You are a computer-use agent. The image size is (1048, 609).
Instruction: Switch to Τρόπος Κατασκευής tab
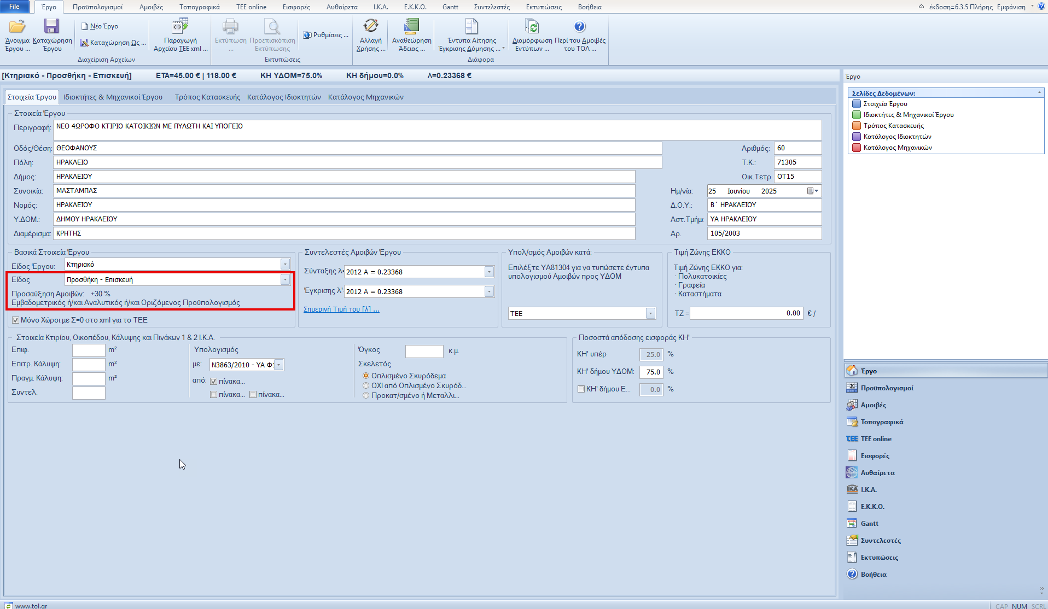(x=207, y=97)
